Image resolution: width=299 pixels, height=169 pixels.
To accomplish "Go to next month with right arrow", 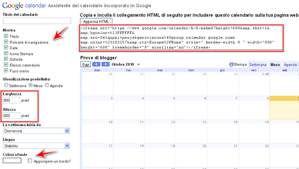I will pyautogui.click(x=106, y=64).
